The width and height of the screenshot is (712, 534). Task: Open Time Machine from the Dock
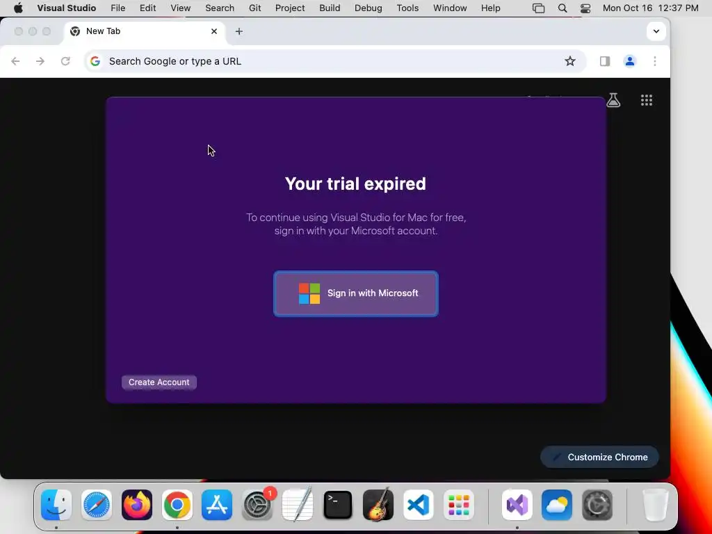coord(597,505)
